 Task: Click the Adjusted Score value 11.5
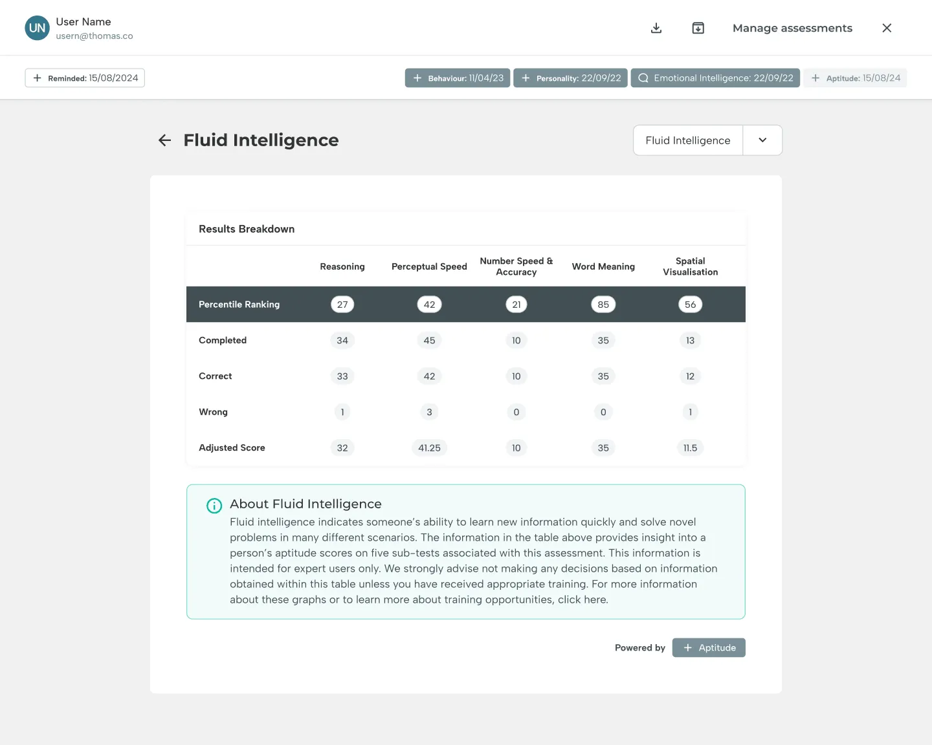click(x=691, y=448)
